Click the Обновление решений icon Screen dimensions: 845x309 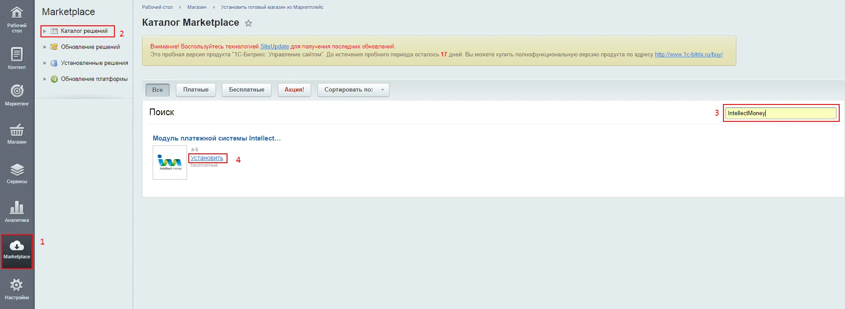pos(54,47)
